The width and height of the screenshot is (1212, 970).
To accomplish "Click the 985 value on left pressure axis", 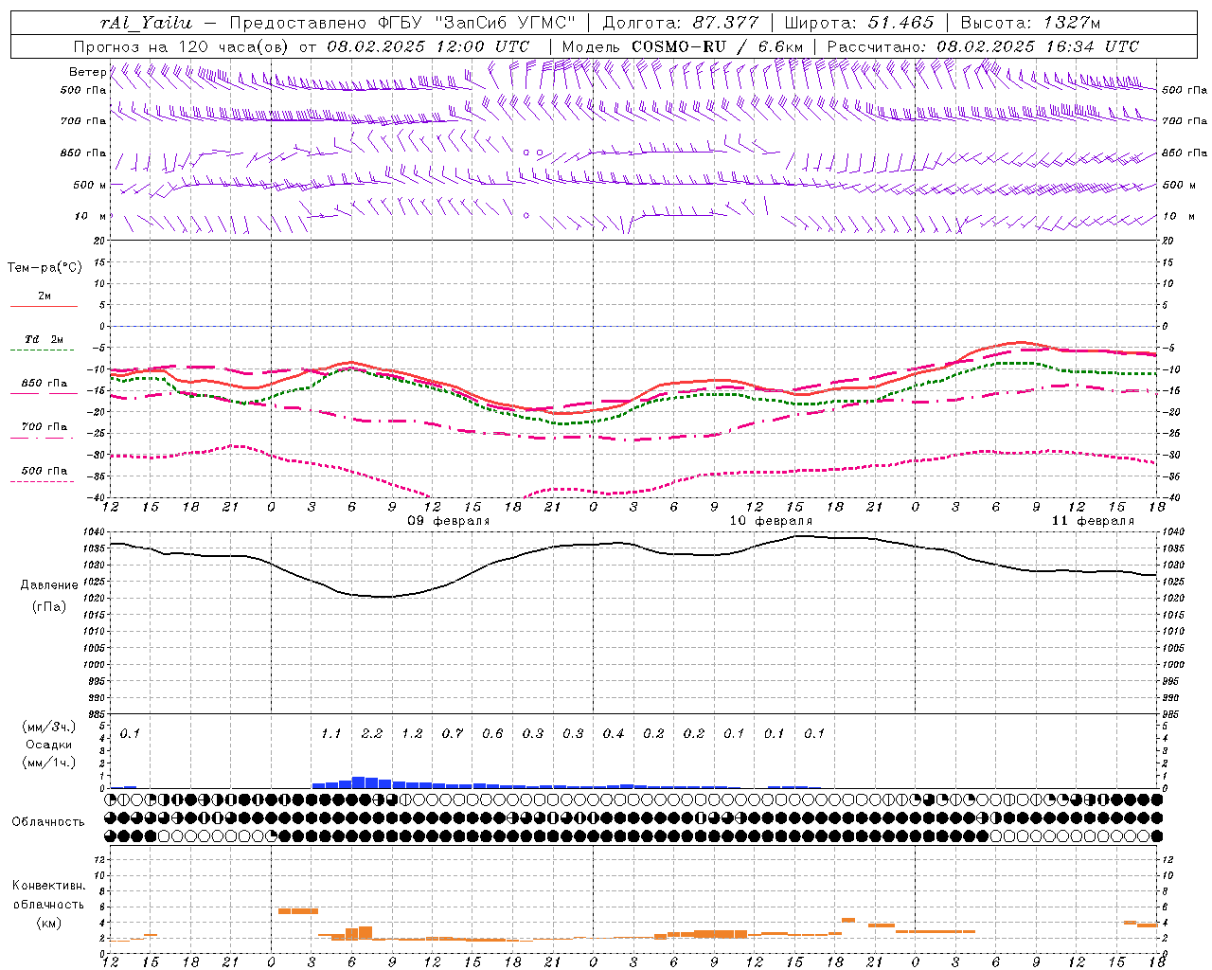I will 97,714.
